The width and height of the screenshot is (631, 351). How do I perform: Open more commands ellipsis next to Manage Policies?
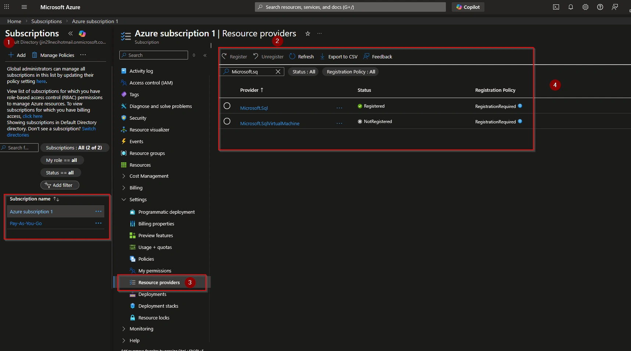click(83, 55)
